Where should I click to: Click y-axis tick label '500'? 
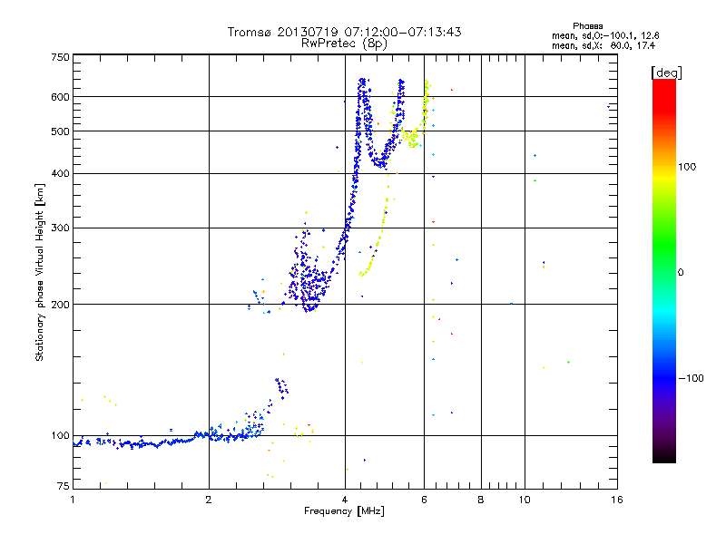pos(60,131)
